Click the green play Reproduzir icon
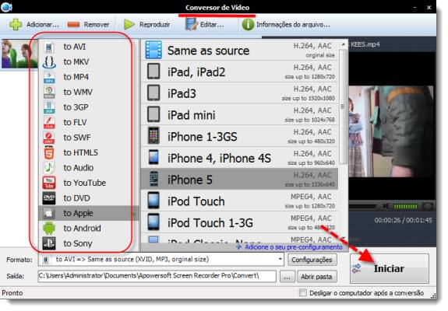The height and width of the screenshot is (311, 448). 129,25
